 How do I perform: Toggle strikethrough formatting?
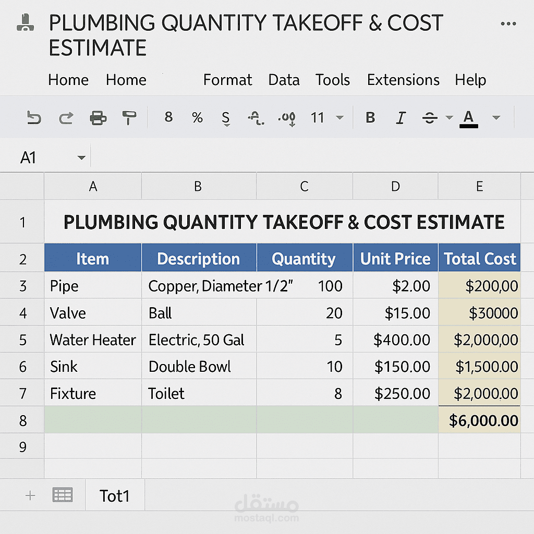[430, 118]
